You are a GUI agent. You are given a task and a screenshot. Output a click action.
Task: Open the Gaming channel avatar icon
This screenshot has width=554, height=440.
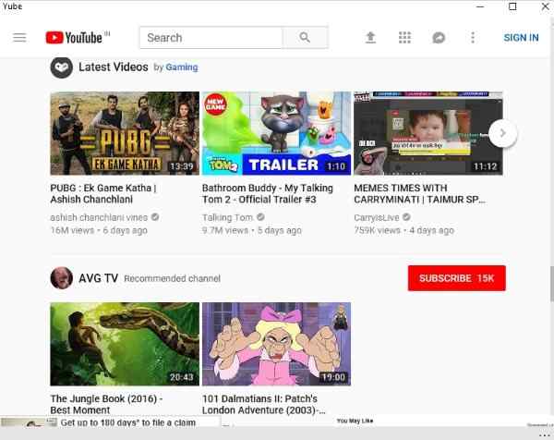[x=62, y=67]
